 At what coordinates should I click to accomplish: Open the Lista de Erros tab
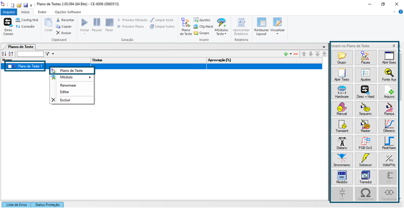[16, 205]
